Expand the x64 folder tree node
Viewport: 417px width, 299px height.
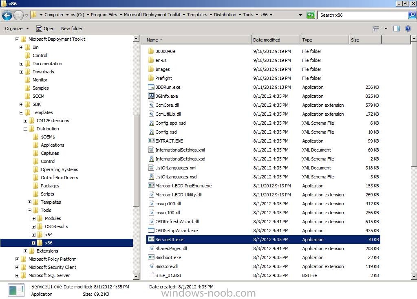(33, 235)
